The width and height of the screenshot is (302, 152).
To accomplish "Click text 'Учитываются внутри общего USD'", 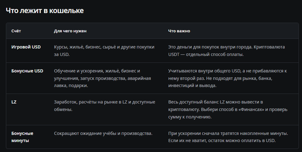I will [x=204, y=71].
